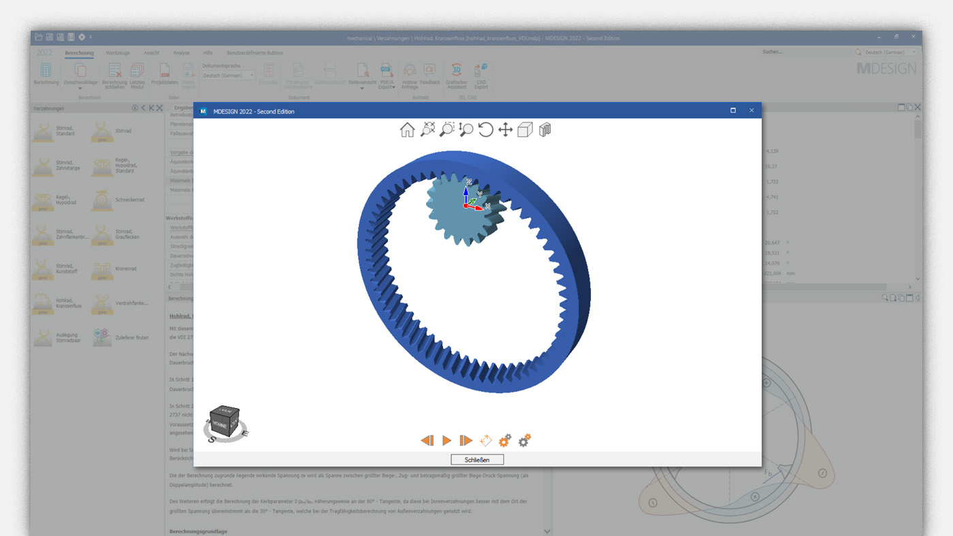Click the orientation navigation cube

tap(225, 420)
